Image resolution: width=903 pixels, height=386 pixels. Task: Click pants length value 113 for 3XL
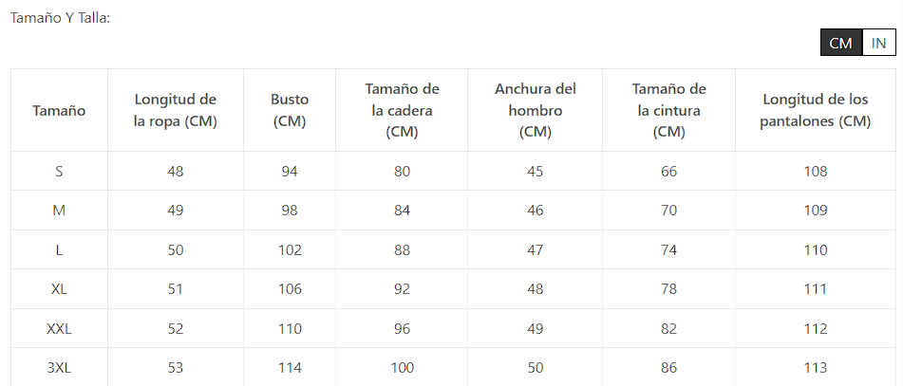816,368
